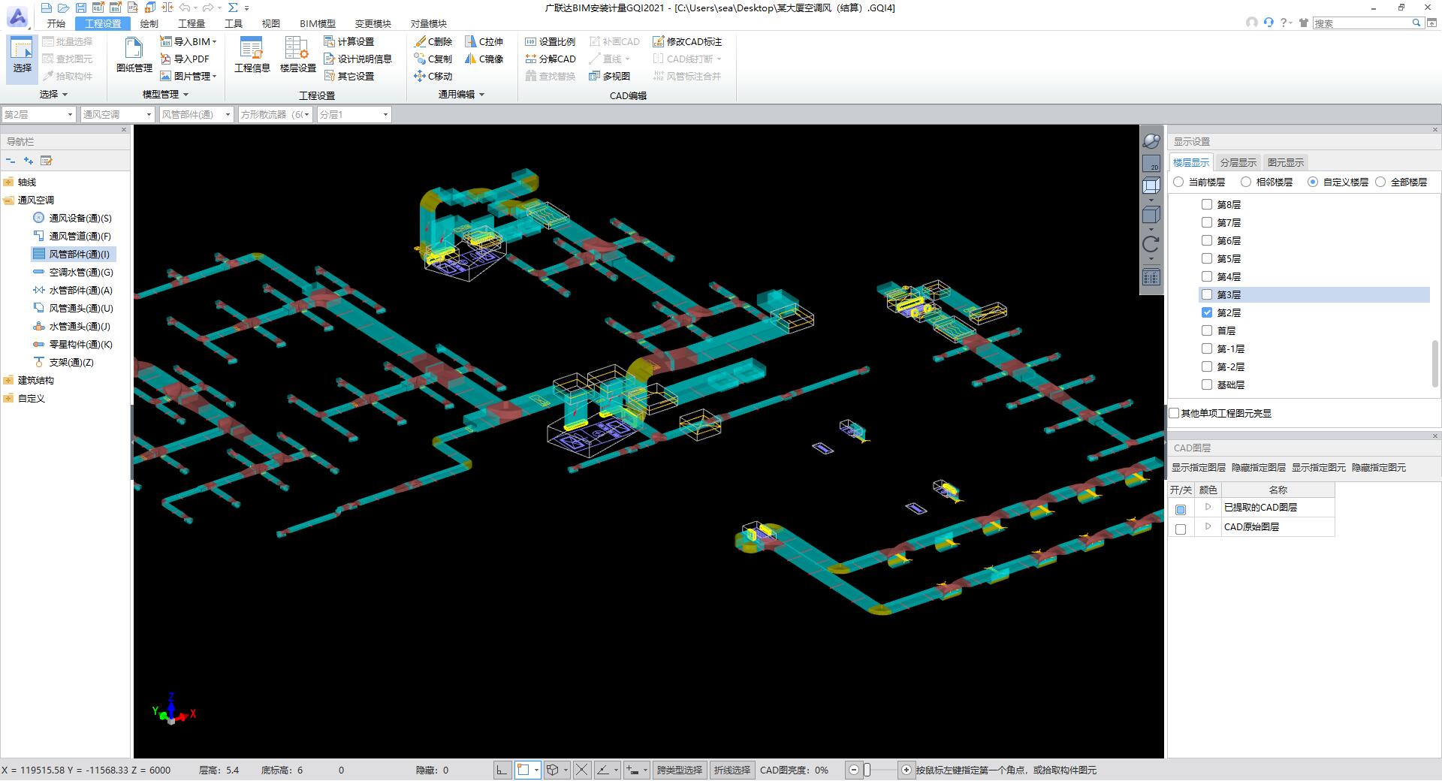Click C复制 copy CAD tool

click(433, 59)
